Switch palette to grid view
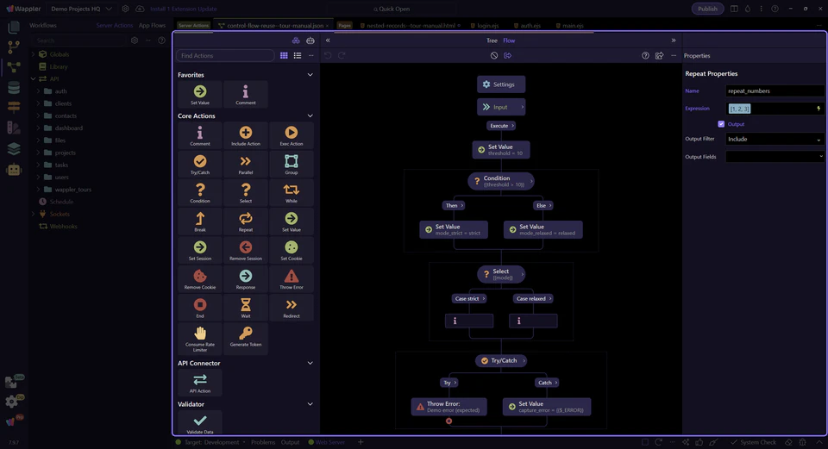Image resolution: width=828 pixels, height=449 pixels. [x=284, y=55]
